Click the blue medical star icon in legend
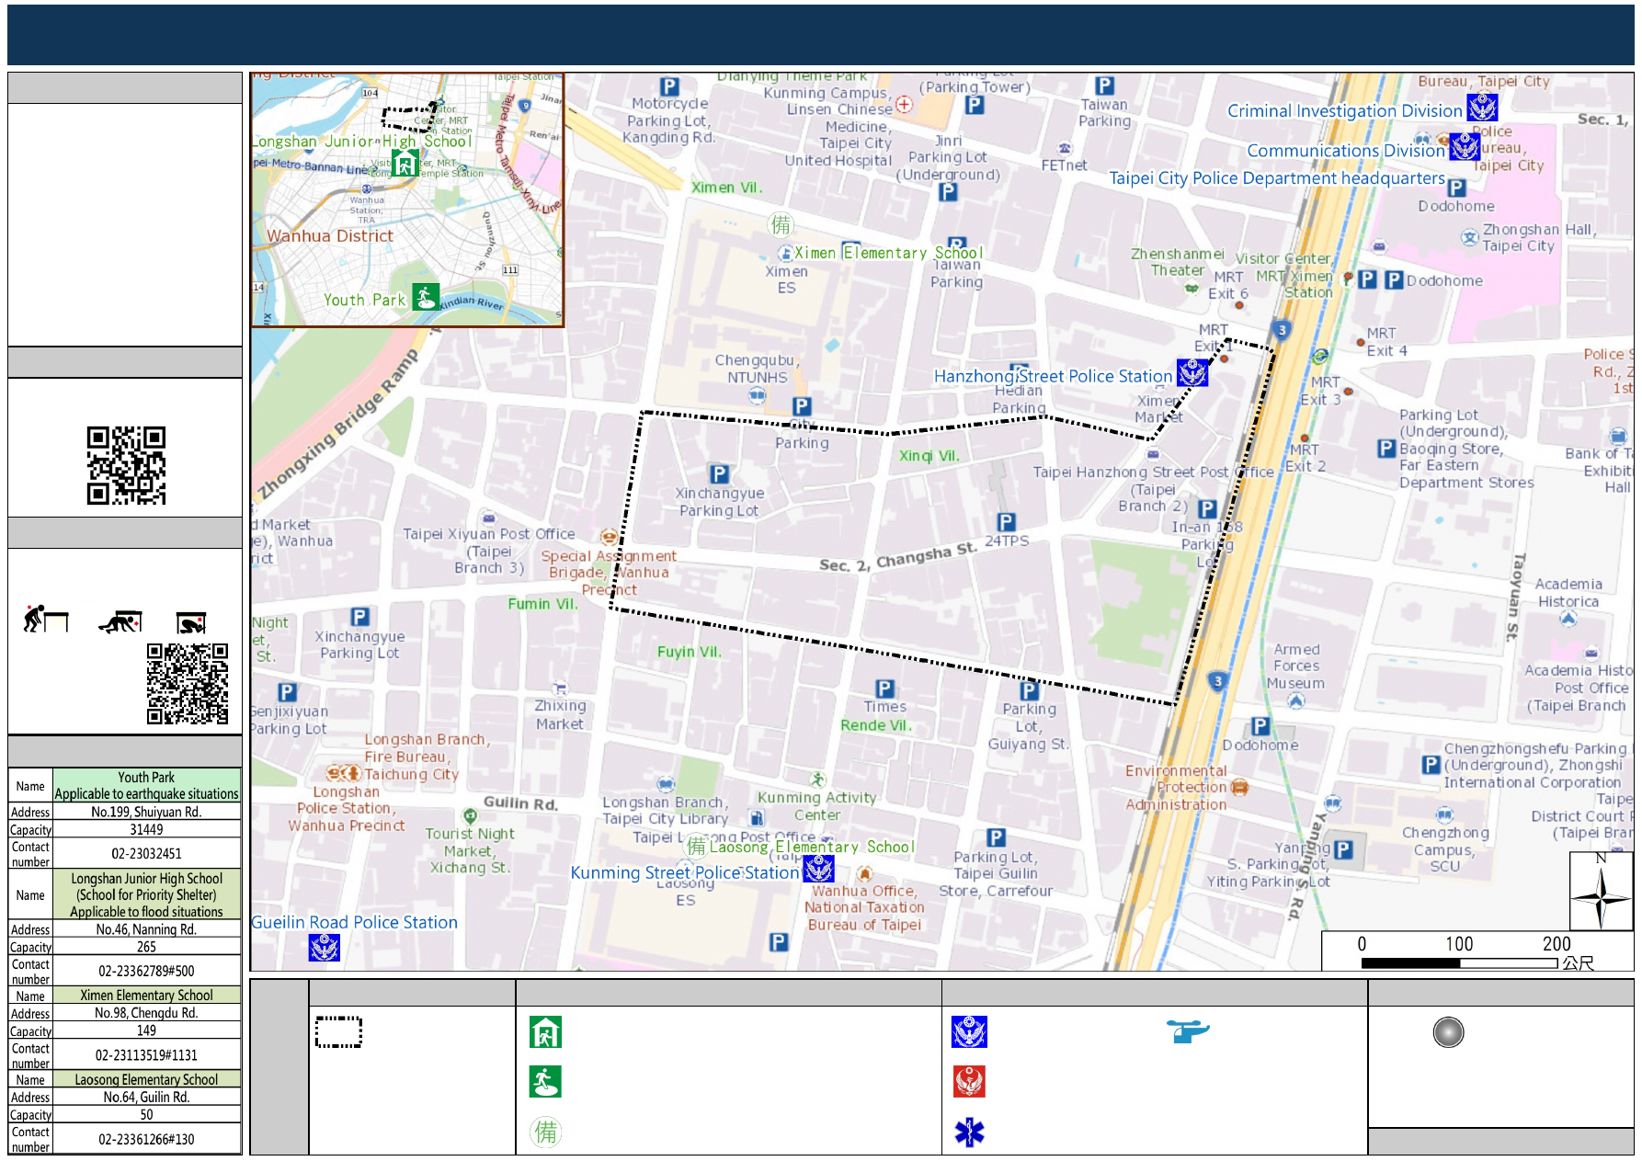This screenshot has width=1642, height=1161. tap(969, 1132)
